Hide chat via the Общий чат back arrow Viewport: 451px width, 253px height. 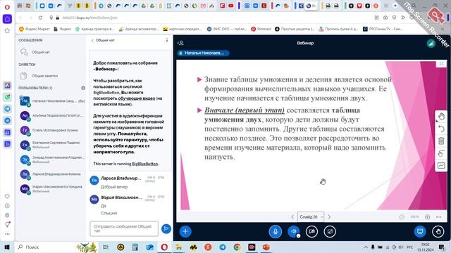click(103, 41)
